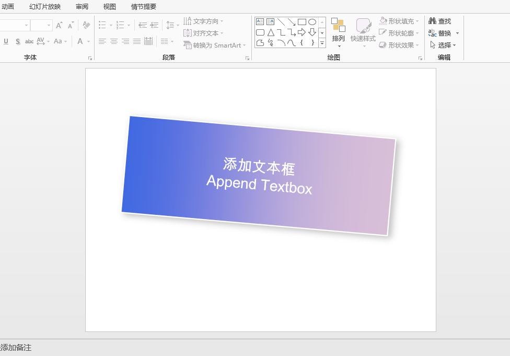510x356 pixels.
Task: Select oval shape
Action: point(312,22)
